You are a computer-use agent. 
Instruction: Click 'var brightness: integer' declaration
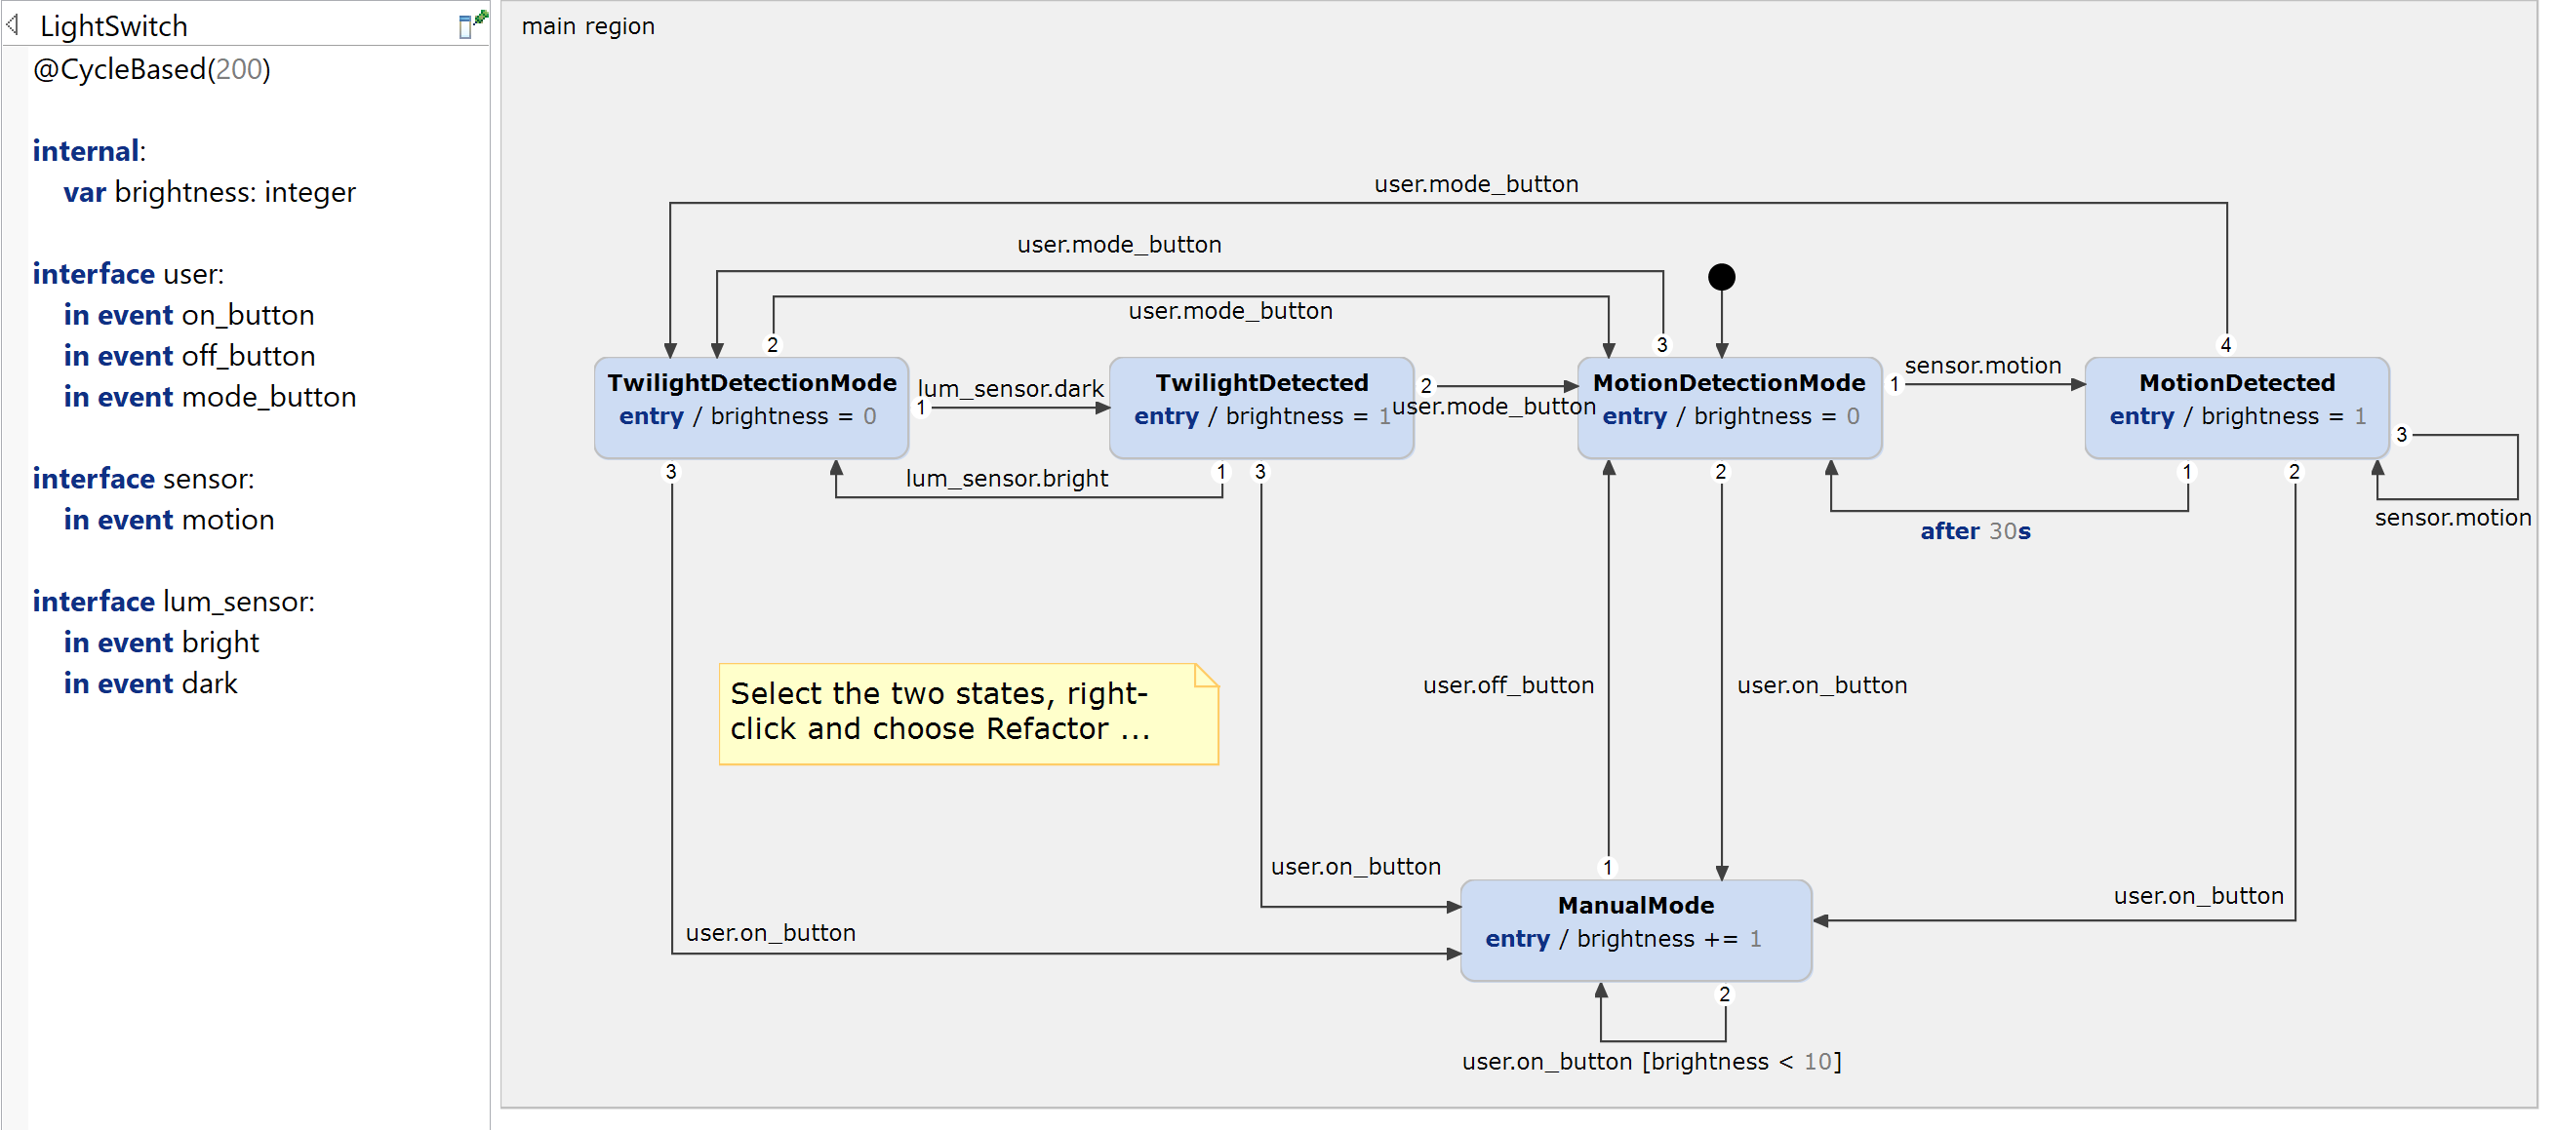[x=210, y=192]
